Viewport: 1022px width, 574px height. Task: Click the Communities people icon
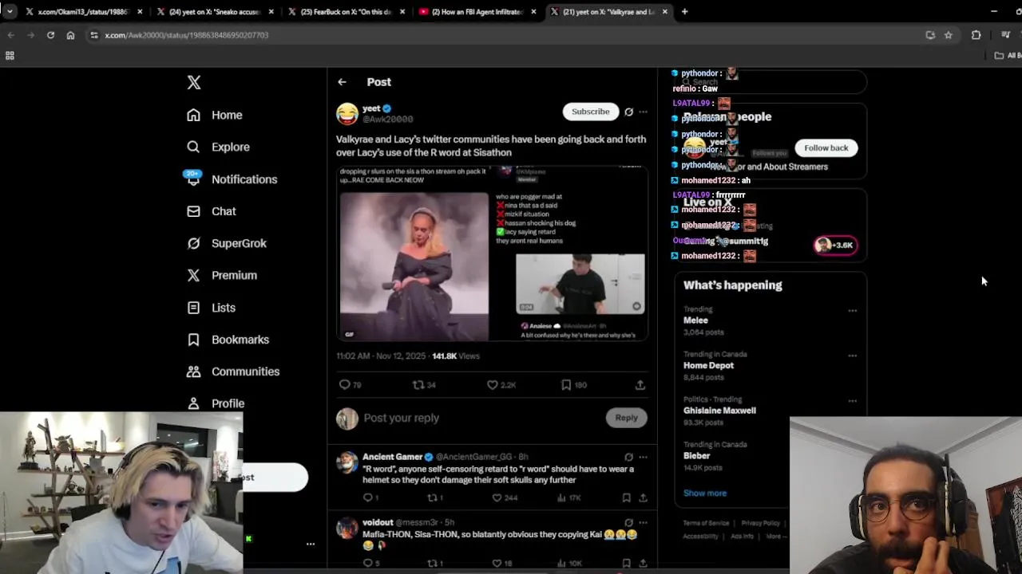193,372
